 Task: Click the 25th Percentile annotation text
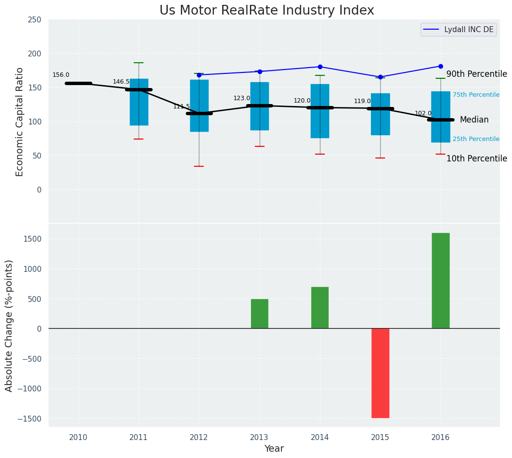point(476,139)
